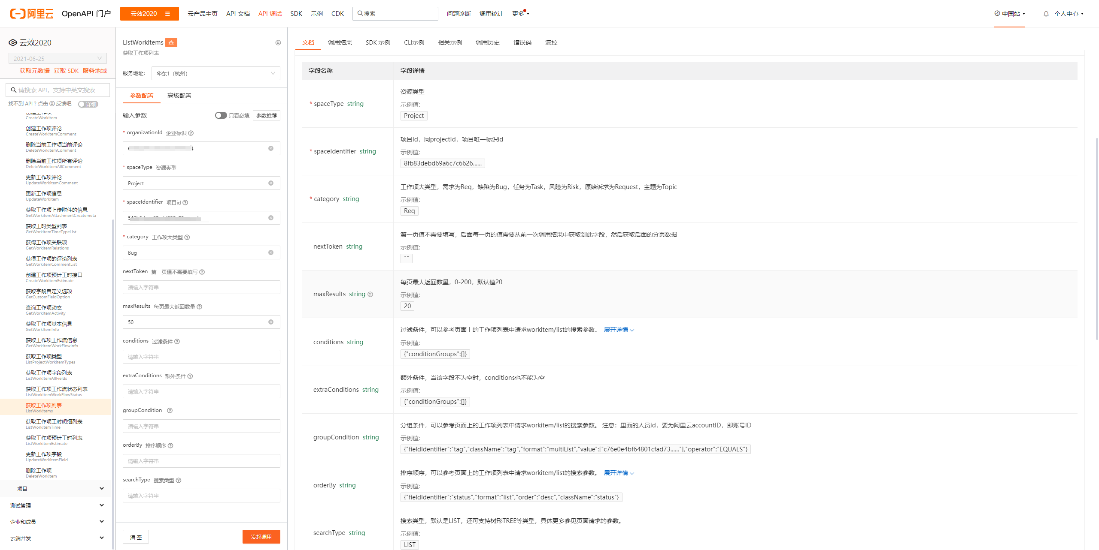Click the 发起调用 button
This screenshot has height=550, width=1099.
(x=261, y=537)
